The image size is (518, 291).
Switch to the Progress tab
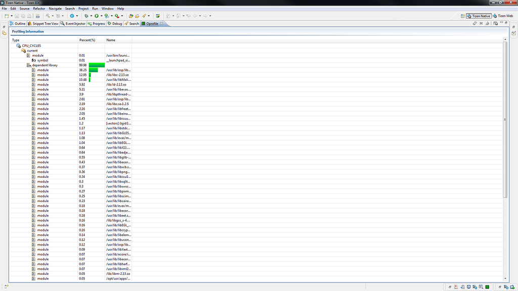pos(96,24)
